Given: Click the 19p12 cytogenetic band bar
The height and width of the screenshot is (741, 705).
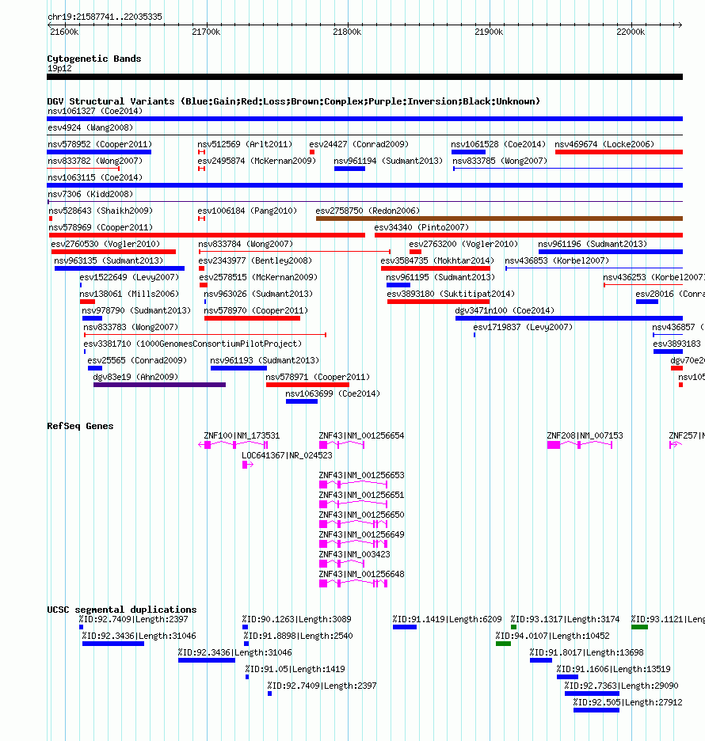Looking at the screenshot, I should [x=364, y=77].
